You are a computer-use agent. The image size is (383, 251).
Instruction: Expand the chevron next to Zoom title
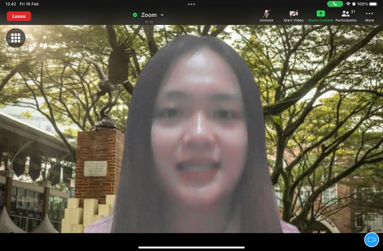click(x=162, y=15)
